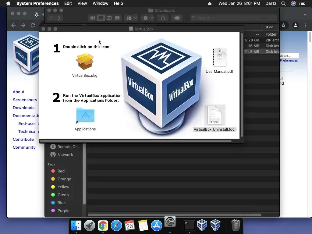Select Network in Finder sidebar

click(x=62, y=154)
